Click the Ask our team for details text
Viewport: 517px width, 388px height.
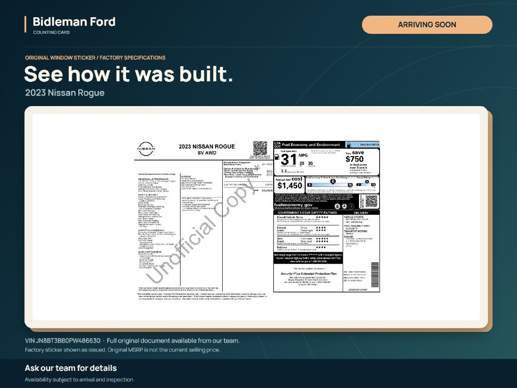pos(71,368)
